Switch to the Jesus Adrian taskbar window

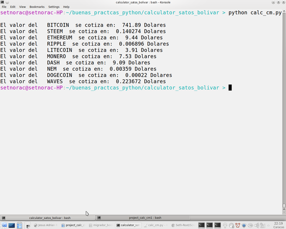(46, 225)
